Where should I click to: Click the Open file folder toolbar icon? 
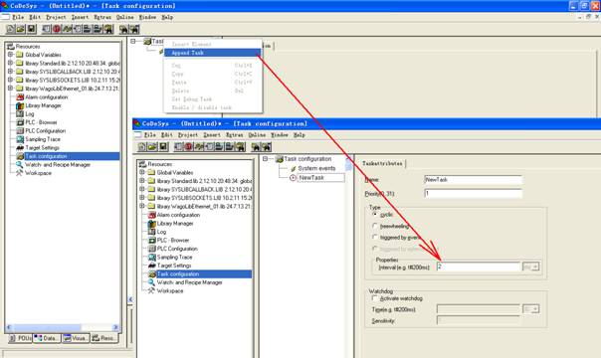coord(21,29)
